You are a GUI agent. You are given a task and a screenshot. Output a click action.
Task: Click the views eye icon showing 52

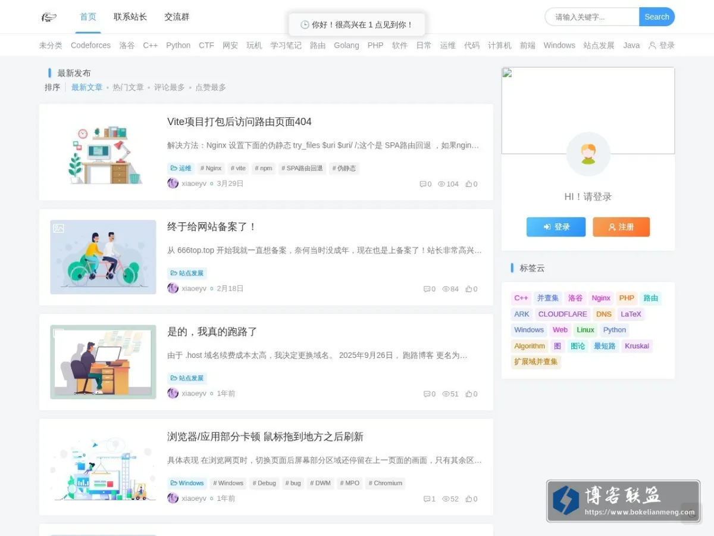pyautogui.click(x=446, y=498)
